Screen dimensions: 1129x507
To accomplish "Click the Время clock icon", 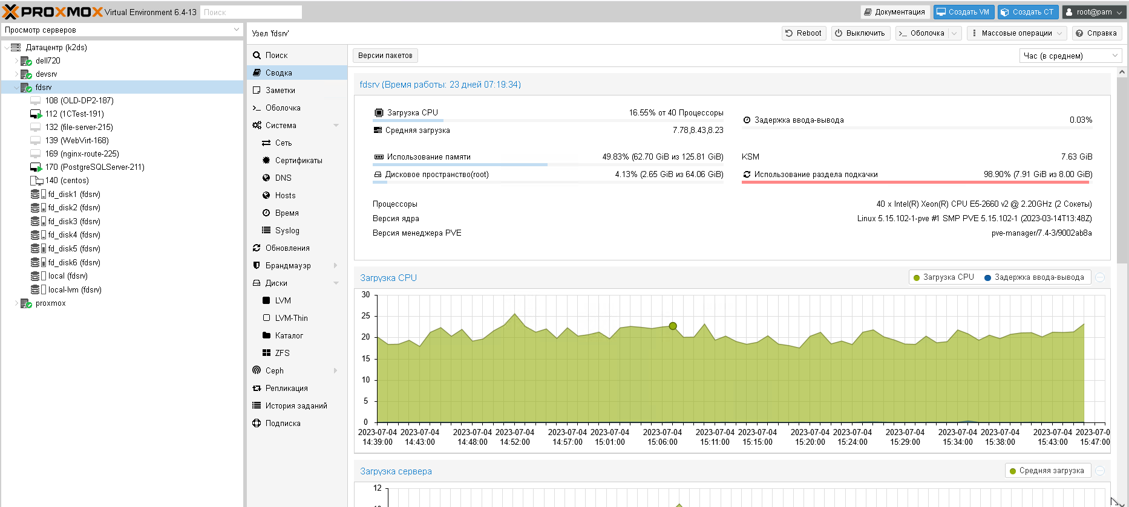I will coord(266,213).
